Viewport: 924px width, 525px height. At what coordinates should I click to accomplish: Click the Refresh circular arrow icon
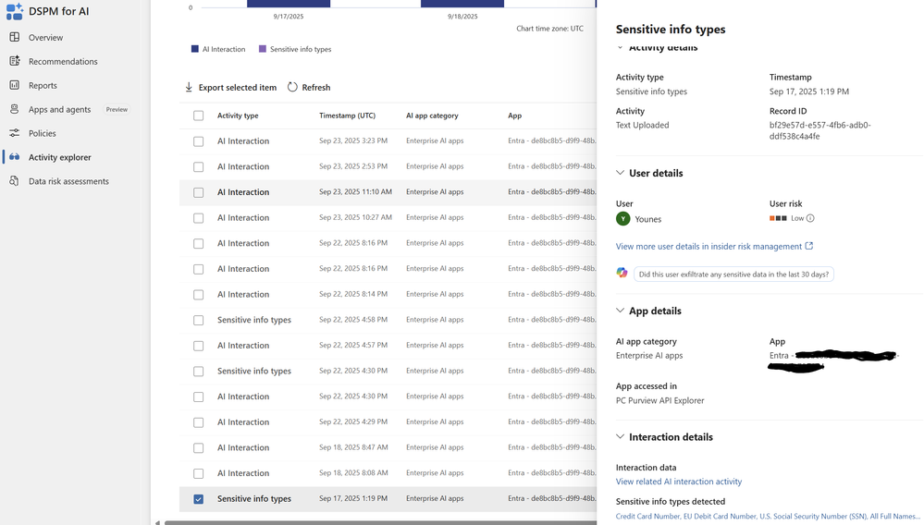[292, 87]
